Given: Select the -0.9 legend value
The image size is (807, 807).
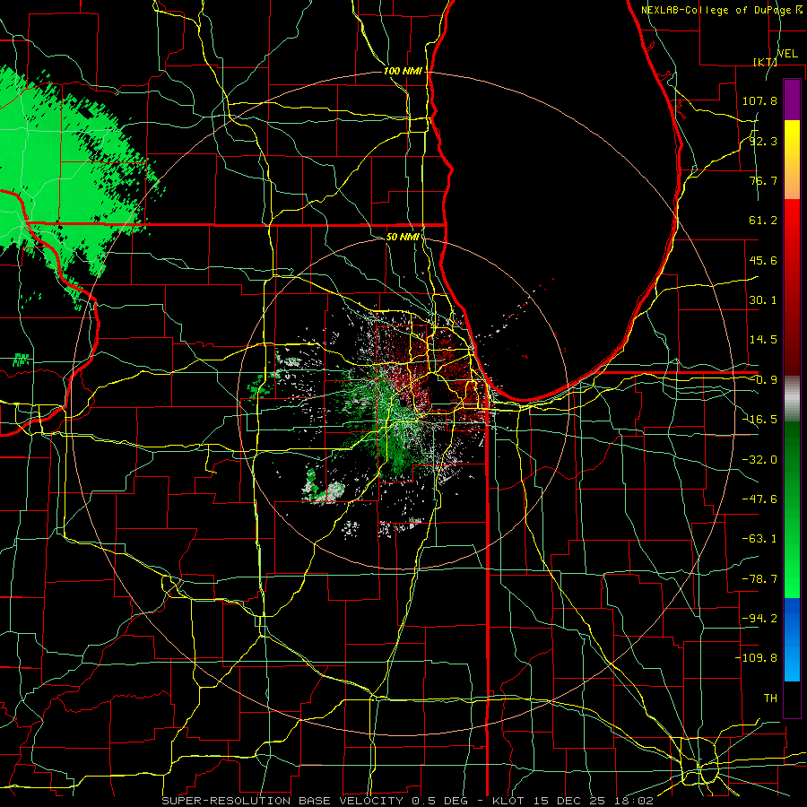Looking at the screenshot, I should [x=763, y=380].
